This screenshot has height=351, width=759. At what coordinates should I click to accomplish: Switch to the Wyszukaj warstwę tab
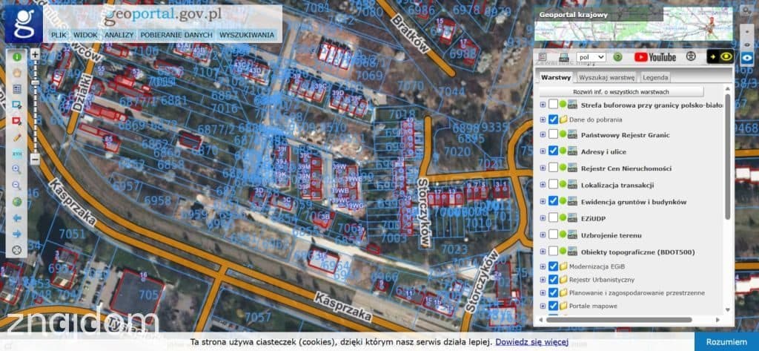pyautogui.click(x=606, y=77)
